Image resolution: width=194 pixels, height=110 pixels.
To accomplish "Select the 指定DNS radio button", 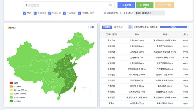I will 121,13.
